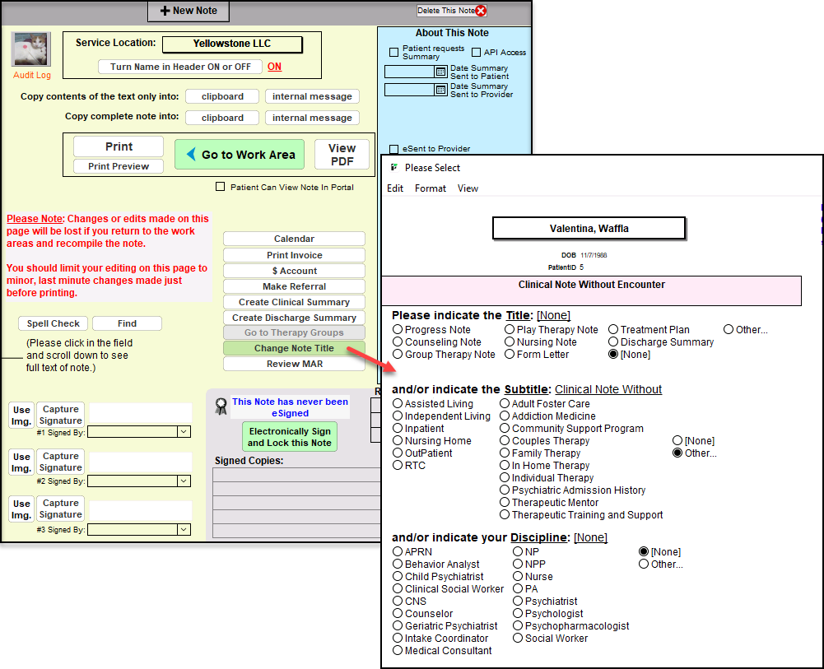The width and height of the screenshot is (824, 669).
Task: Enable Patient Can View Note In Portal
Action: (x=220, y=187)
